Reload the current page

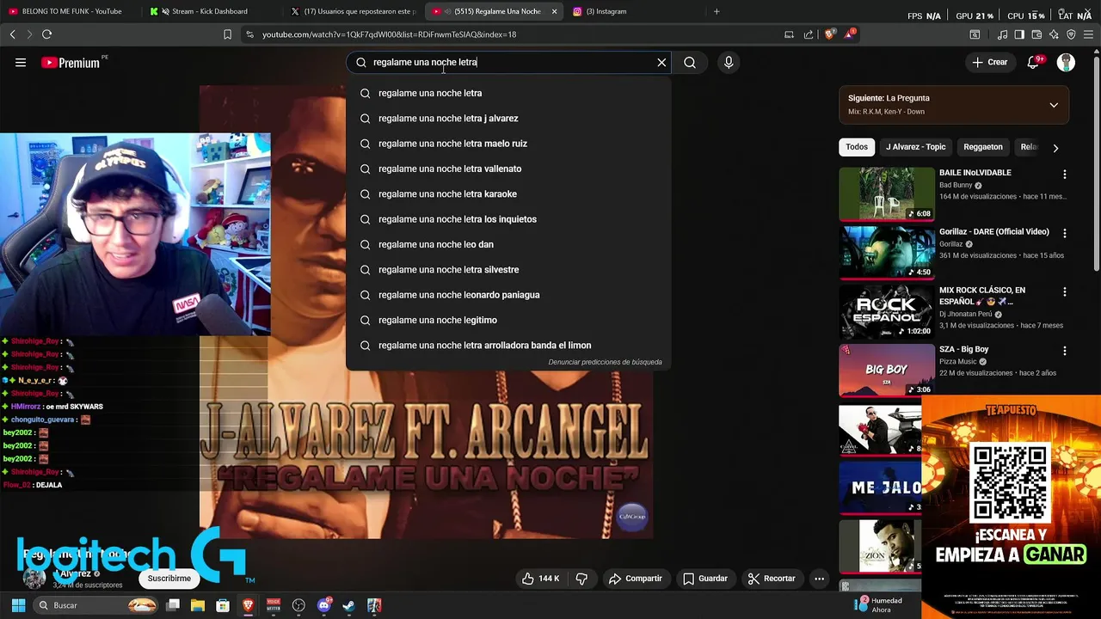pos(46,34)
